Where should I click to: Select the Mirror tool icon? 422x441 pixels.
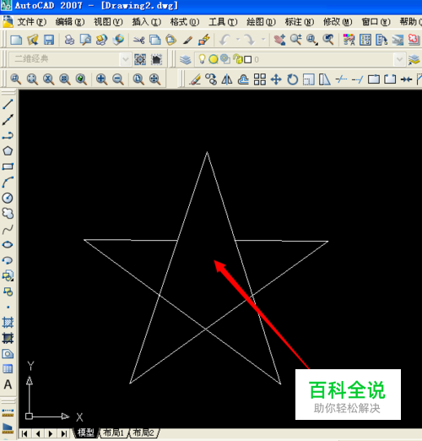[x=227, y=79]
